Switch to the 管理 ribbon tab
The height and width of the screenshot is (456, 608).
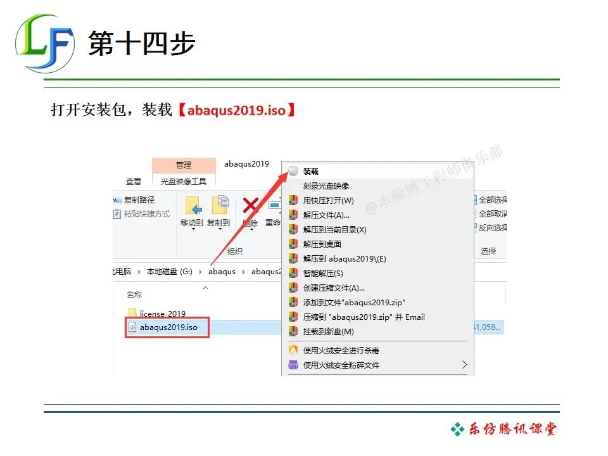coord(184,165)
